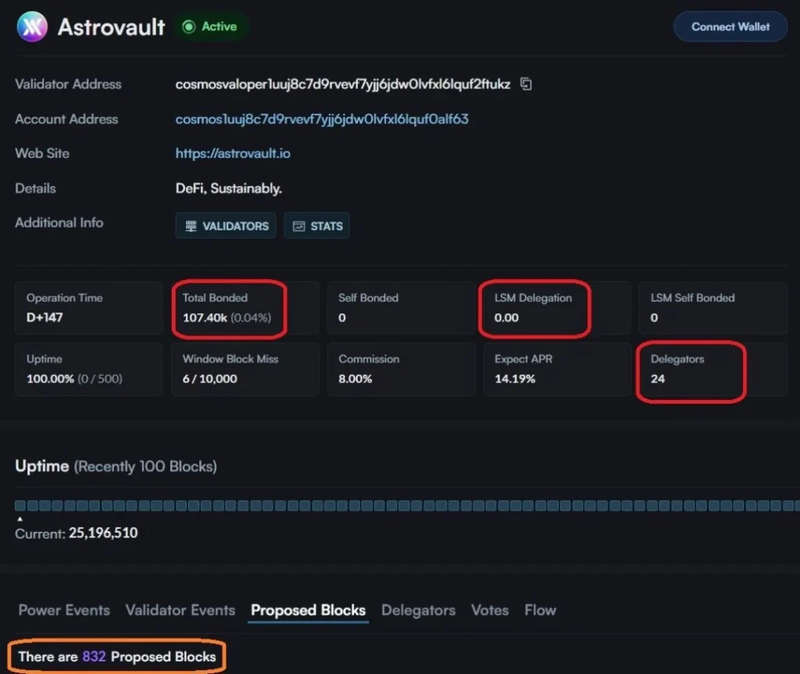
Task: Click the Total Bonded stat card
Action: (x=245, y=308)
